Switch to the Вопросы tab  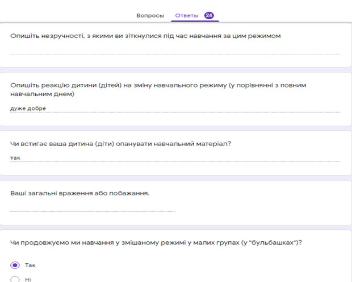pyautogui.click(x=150, y=15)
